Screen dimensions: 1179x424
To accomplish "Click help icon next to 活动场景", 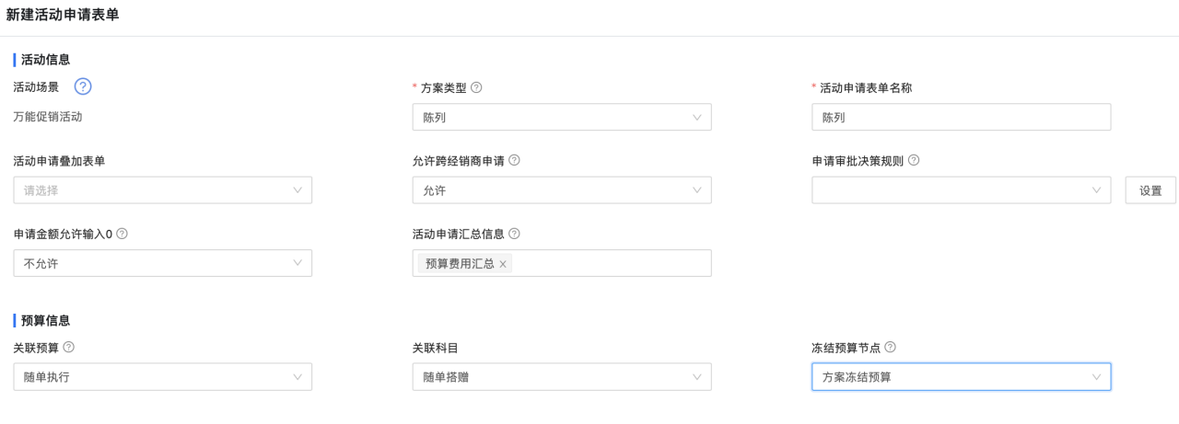I will 83,86.
